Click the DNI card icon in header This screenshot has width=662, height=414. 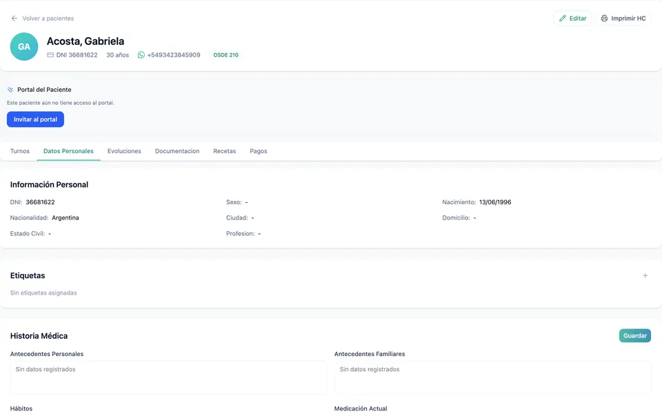(x=50, y=55)
